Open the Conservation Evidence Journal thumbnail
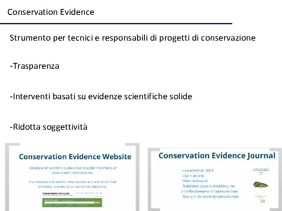Screen dimensions: 282x211 tap(215, 179)
